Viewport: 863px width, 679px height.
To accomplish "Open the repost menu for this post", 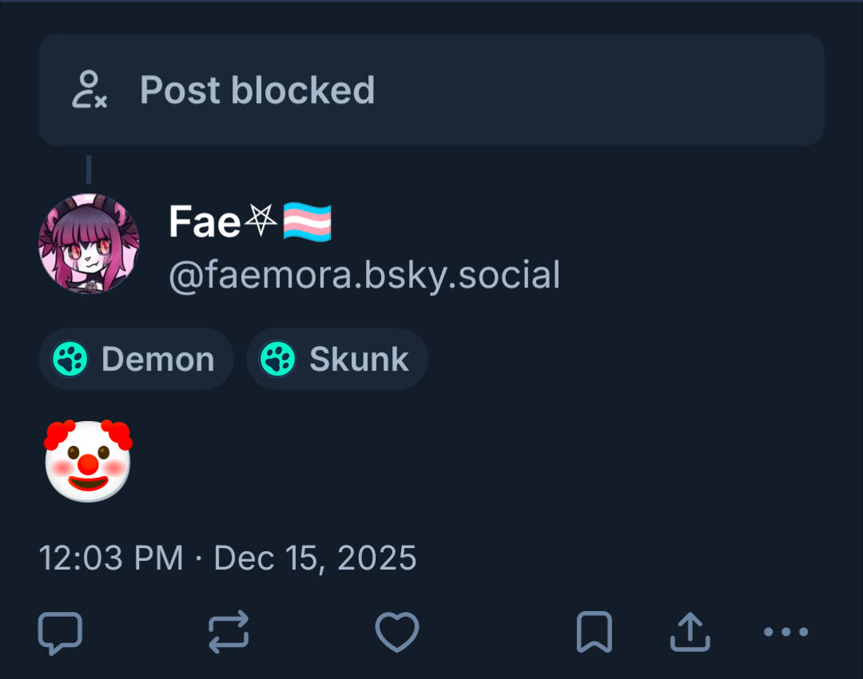I will click(x=229, y=633).
